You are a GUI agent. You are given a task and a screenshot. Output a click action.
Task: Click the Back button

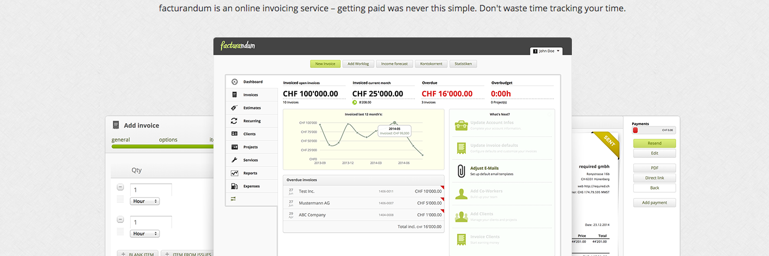point(654,188)
